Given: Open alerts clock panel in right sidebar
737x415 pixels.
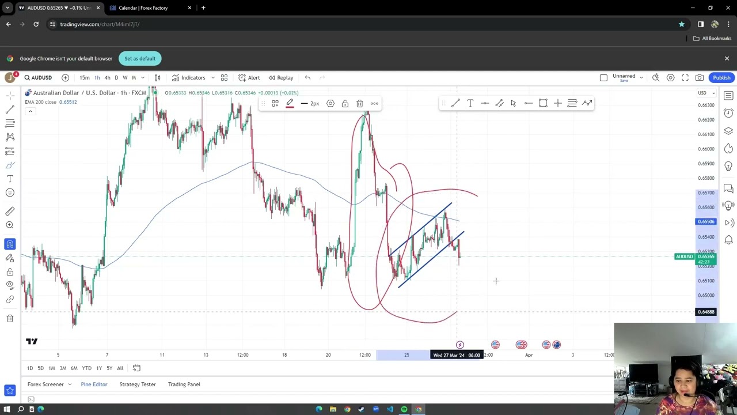Looking at the screenshot, I should click(728, 113).
